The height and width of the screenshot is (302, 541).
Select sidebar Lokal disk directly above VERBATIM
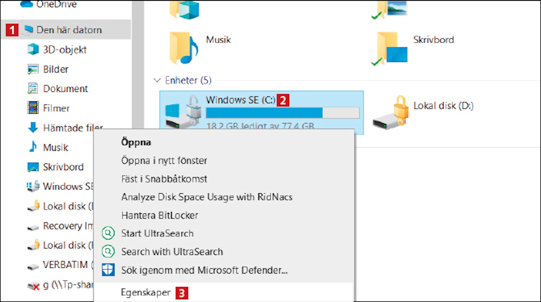[x=60, y=245]
